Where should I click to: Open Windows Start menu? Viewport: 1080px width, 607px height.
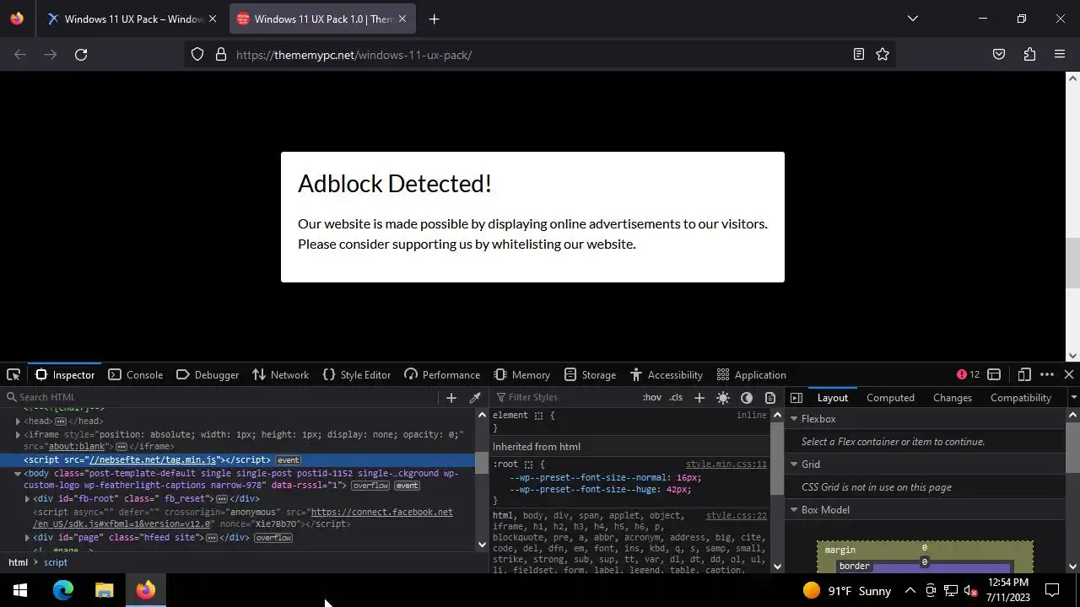tap(20, 590)
